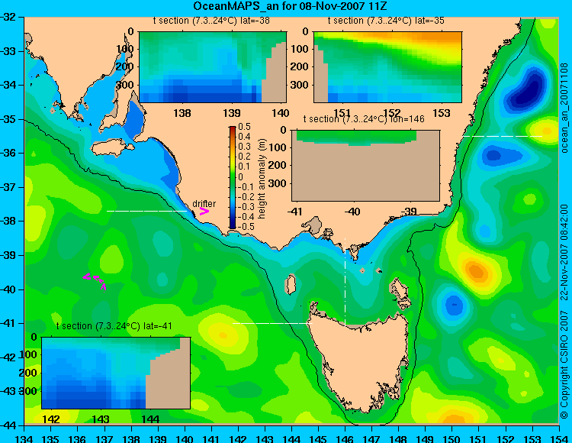This screenshot has height=443, width=572.
Task: Click the '-36' latitude tick on the main axis
Action: point(8,153)
